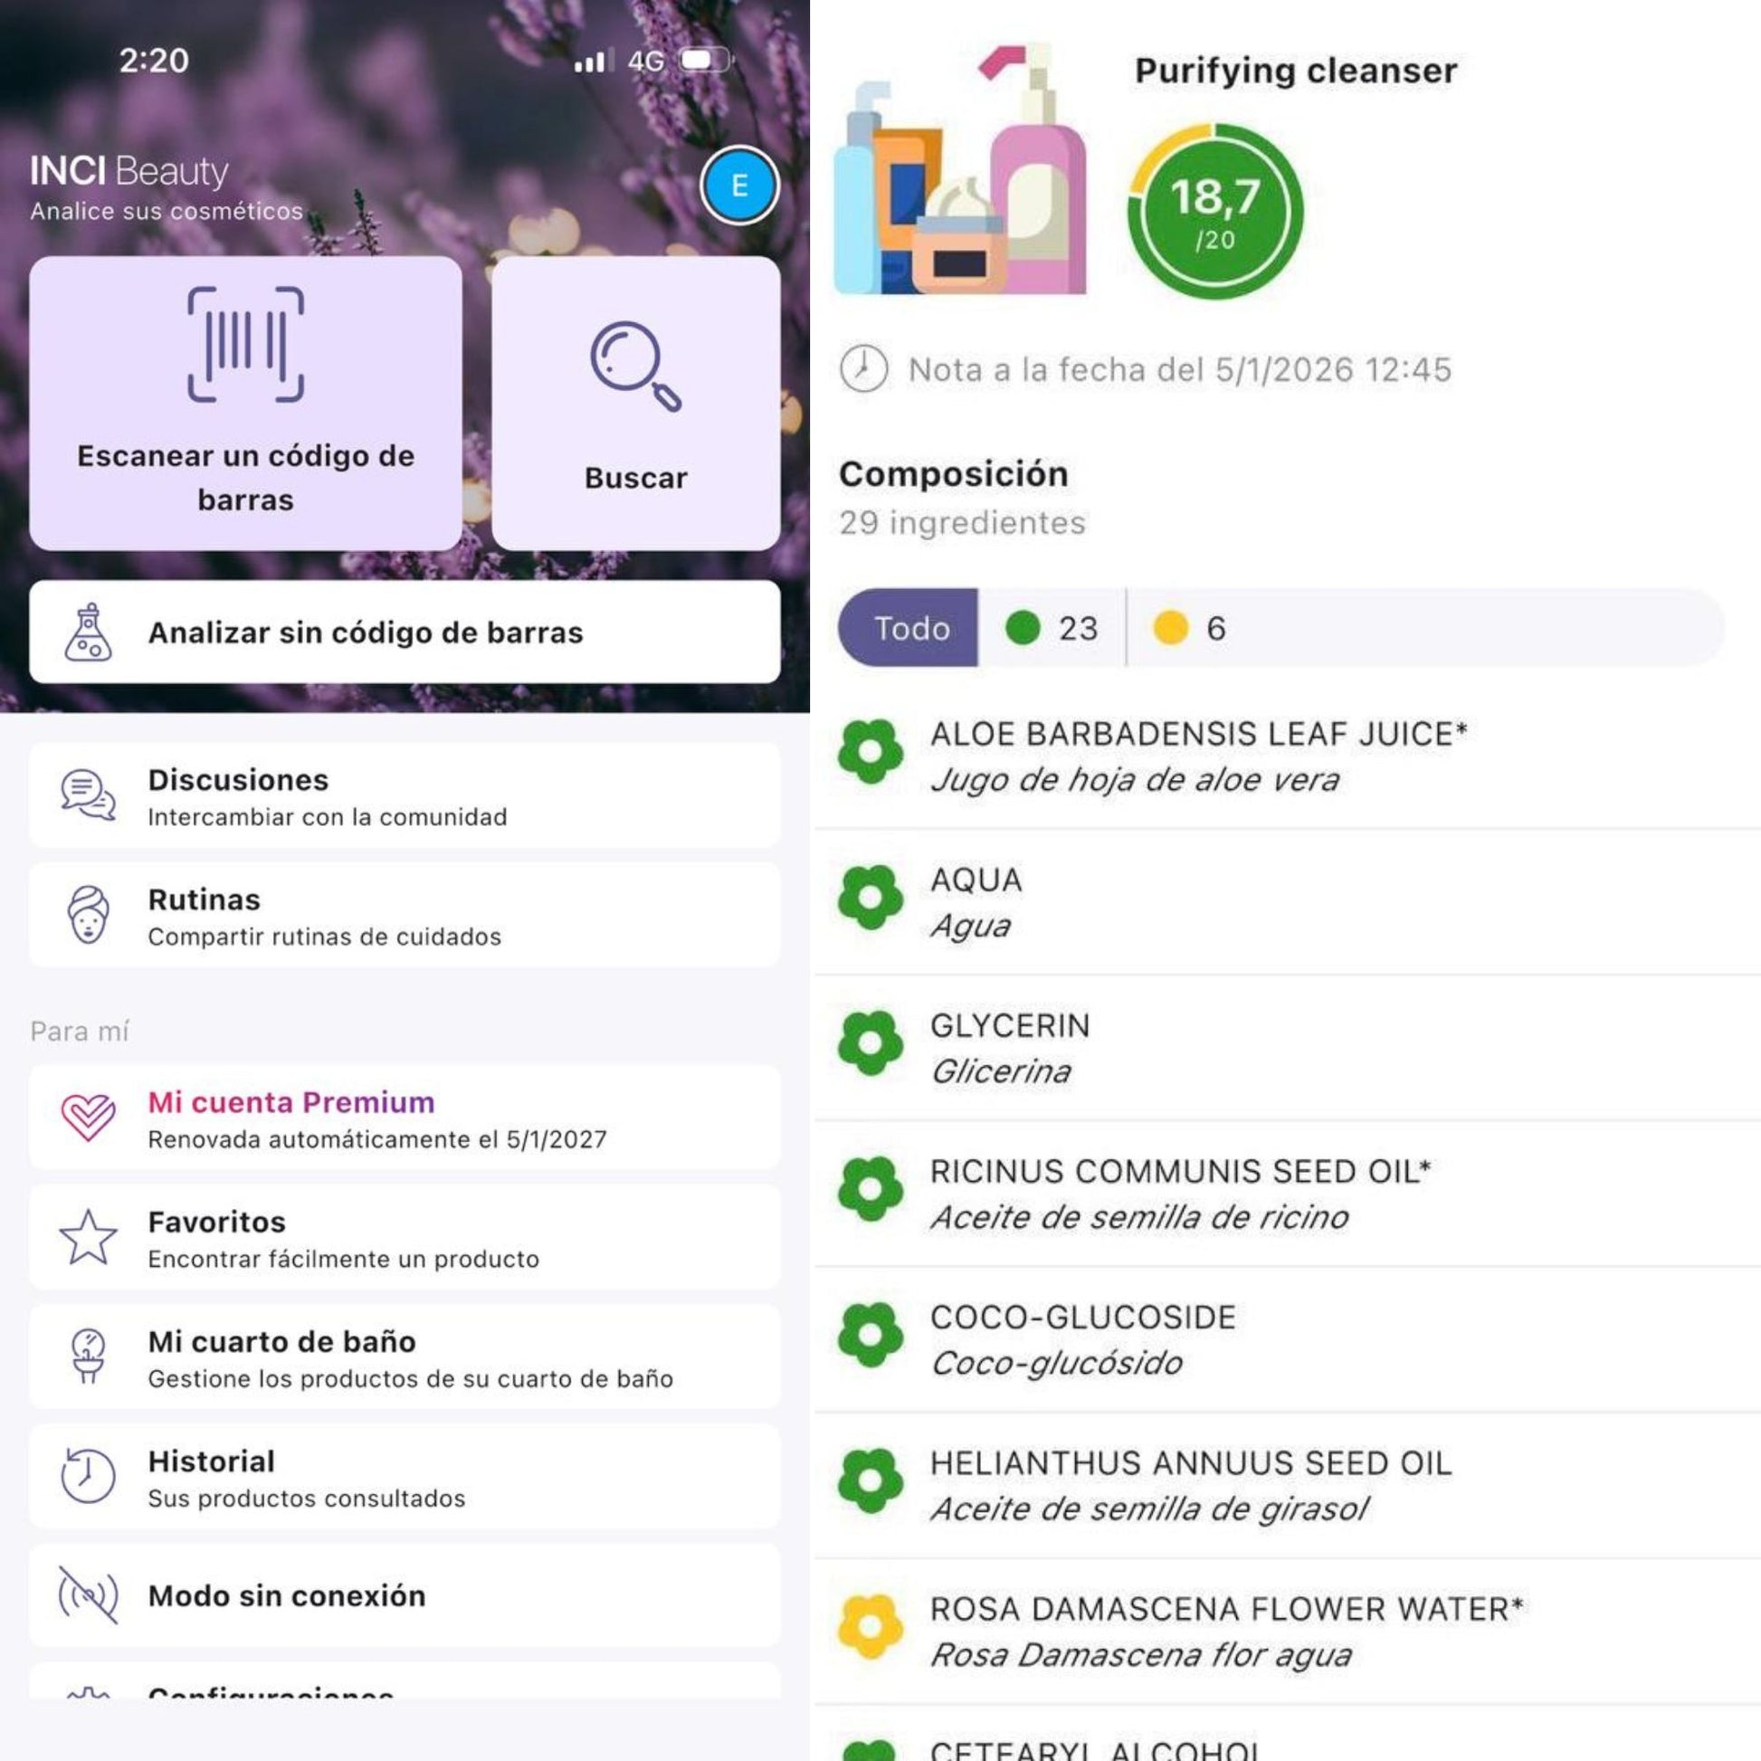Viewport: 1761px width, 1761px height.
Task: Expand GLYCERIN ingredient details
Action: 1287,1047
